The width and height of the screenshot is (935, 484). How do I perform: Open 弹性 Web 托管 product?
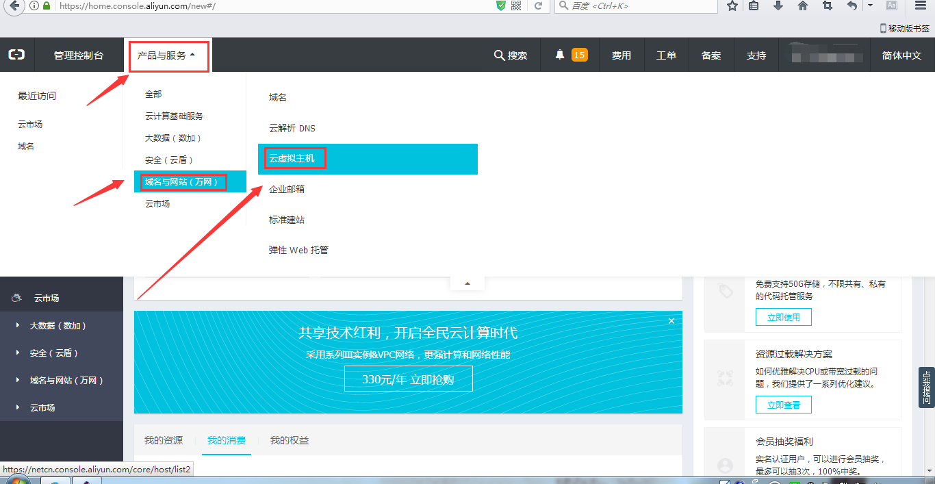[298, 251]
